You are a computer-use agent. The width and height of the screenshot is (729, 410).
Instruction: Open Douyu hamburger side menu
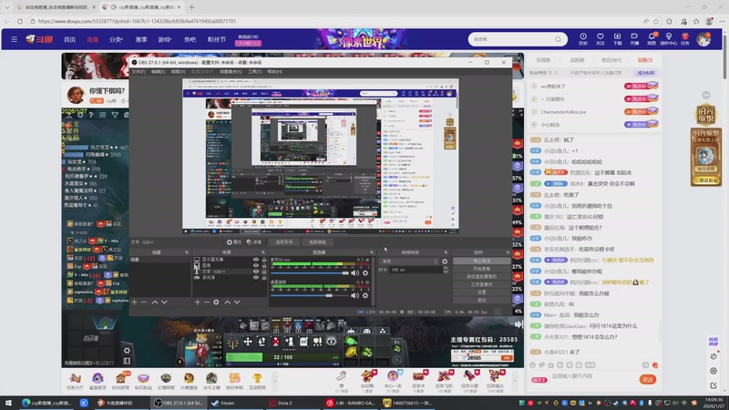15,39
